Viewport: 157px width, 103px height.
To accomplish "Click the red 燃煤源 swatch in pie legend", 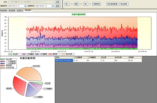I will pyautogui.click(x=3, y=65).
